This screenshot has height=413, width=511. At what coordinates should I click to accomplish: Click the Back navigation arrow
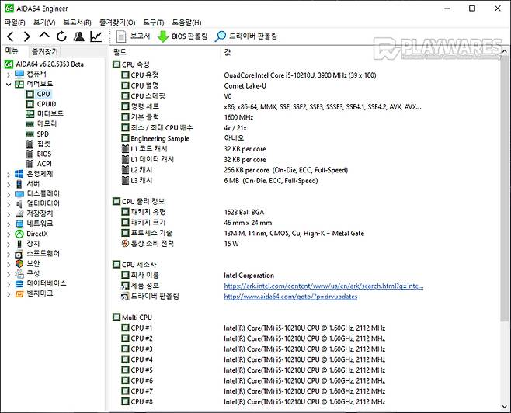(x=10, y=36)
